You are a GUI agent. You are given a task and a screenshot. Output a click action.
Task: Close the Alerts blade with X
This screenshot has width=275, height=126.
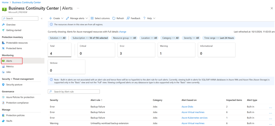(x=272, y=8)
